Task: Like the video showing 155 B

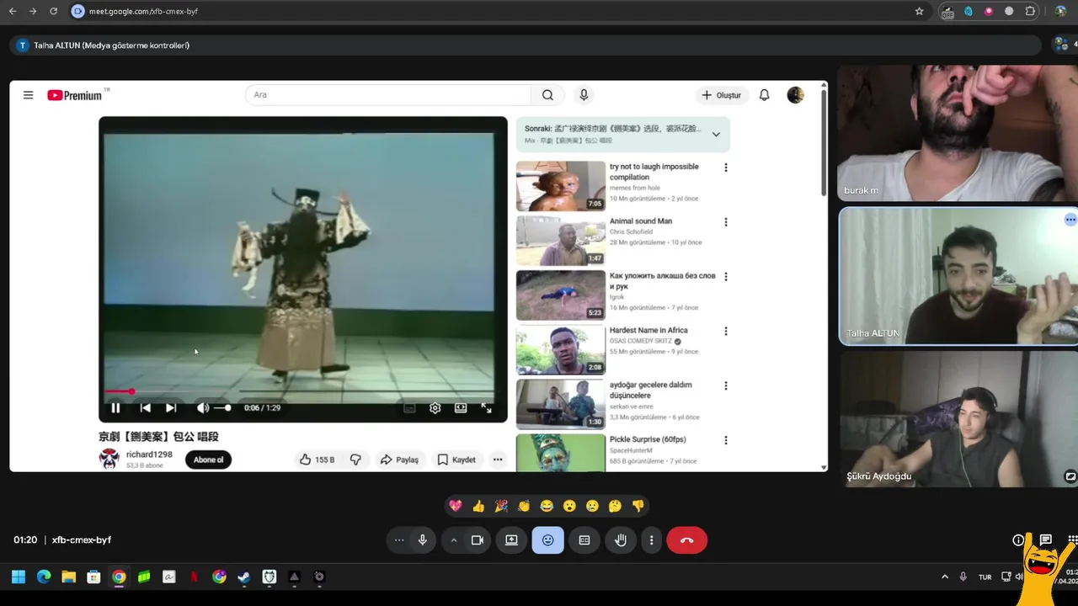Action: [317, 460]
